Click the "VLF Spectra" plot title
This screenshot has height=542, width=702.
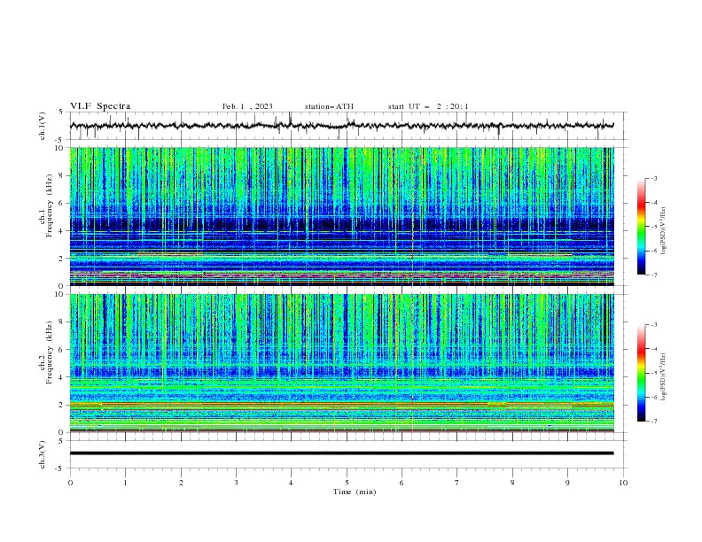[100, 106]
